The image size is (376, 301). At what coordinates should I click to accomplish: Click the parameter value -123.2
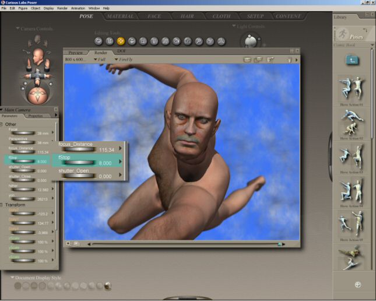click(43, 214)
